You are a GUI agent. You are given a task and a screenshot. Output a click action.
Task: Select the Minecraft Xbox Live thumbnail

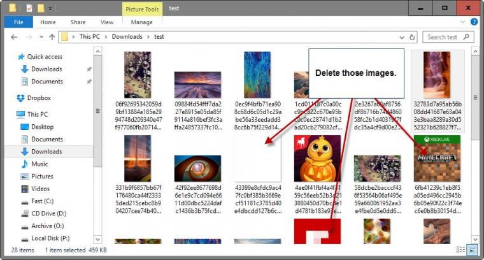tap(437, 158)
